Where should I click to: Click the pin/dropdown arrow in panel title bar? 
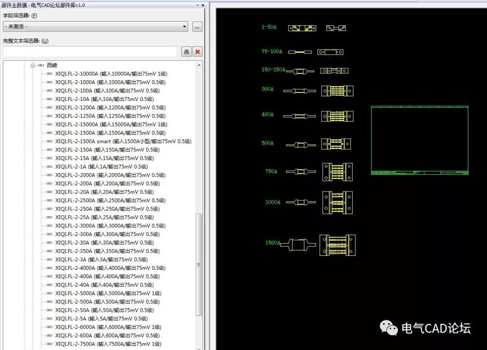coord(198,5)
